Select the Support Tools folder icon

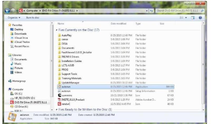[59, 74]
